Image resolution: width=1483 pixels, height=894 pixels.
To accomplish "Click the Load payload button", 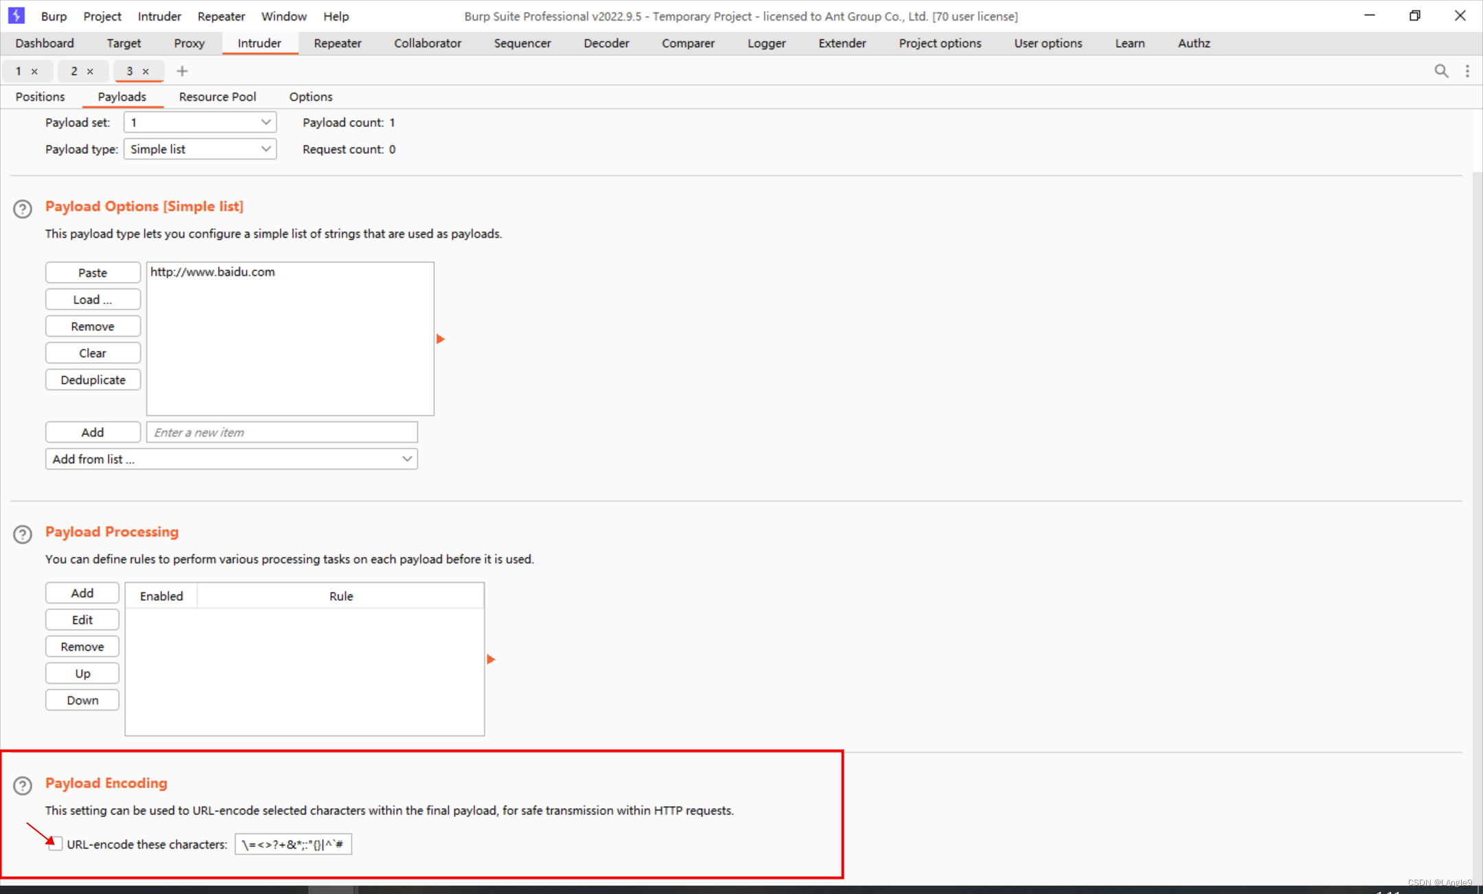I will click(93, 299).
